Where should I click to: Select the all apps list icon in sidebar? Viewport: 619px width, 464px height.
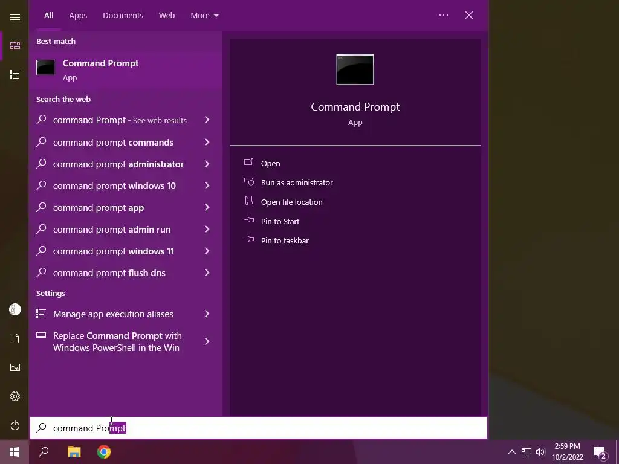pos(15,74)
